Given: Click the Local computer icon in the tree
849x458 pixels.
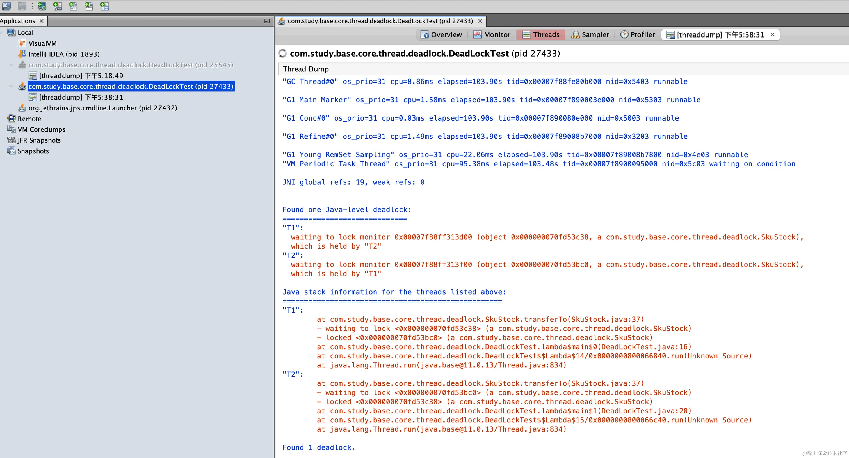Looking at the screenshot, I should pyautogui.click(x=11, y=33).
